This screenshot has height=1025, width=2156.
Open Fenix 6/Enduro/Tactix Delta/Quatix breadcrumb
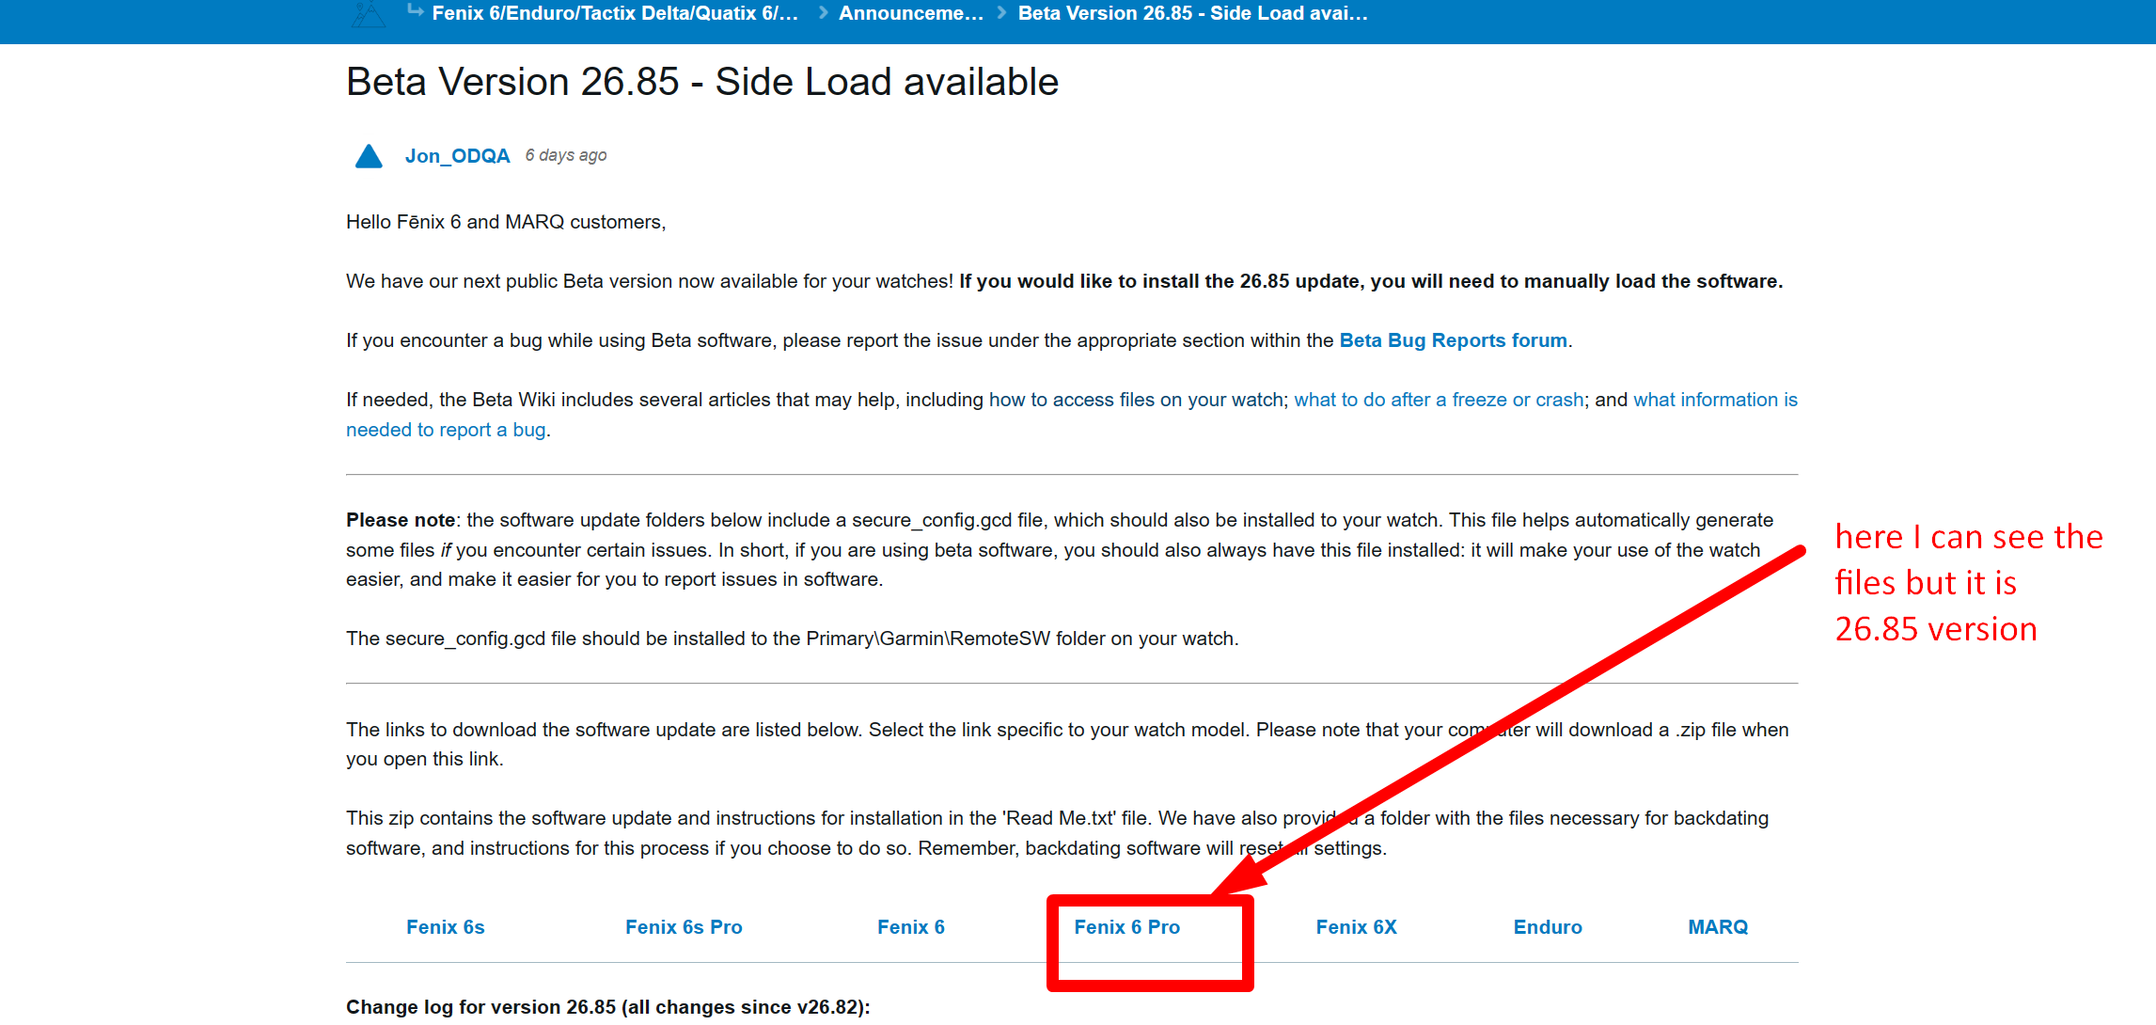[x=615, y=13]
